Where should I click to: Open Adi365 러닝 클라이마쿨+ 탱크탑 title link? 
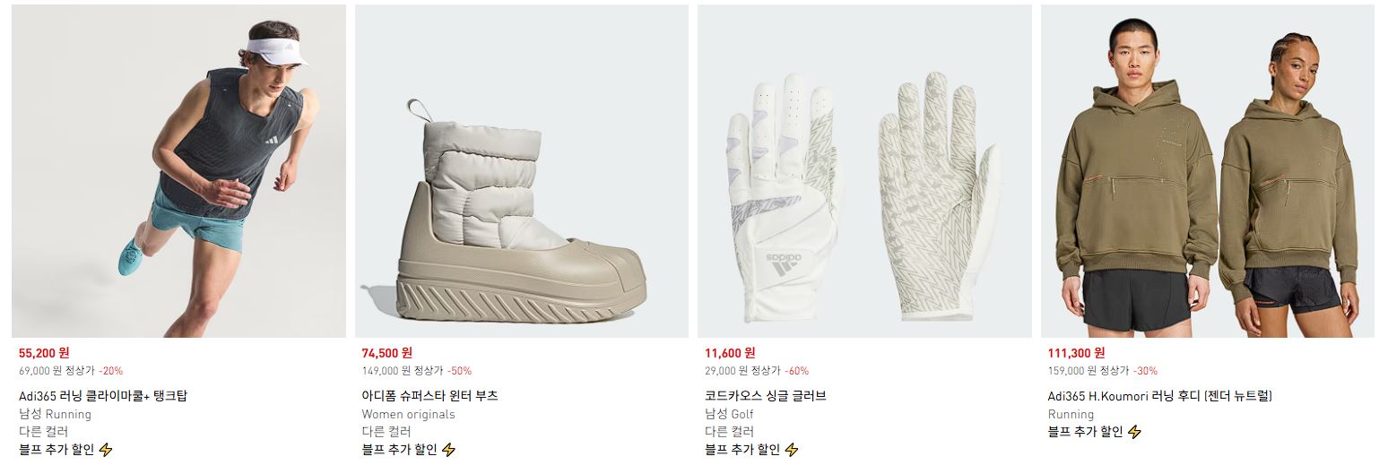point(103,396)
